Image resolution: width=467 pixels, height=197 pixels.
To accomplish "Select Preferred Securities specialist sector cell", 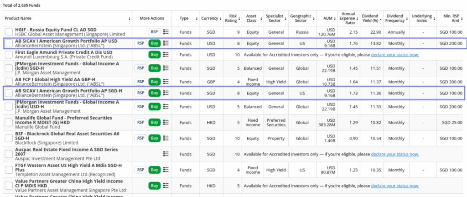I will coord(276,122).
